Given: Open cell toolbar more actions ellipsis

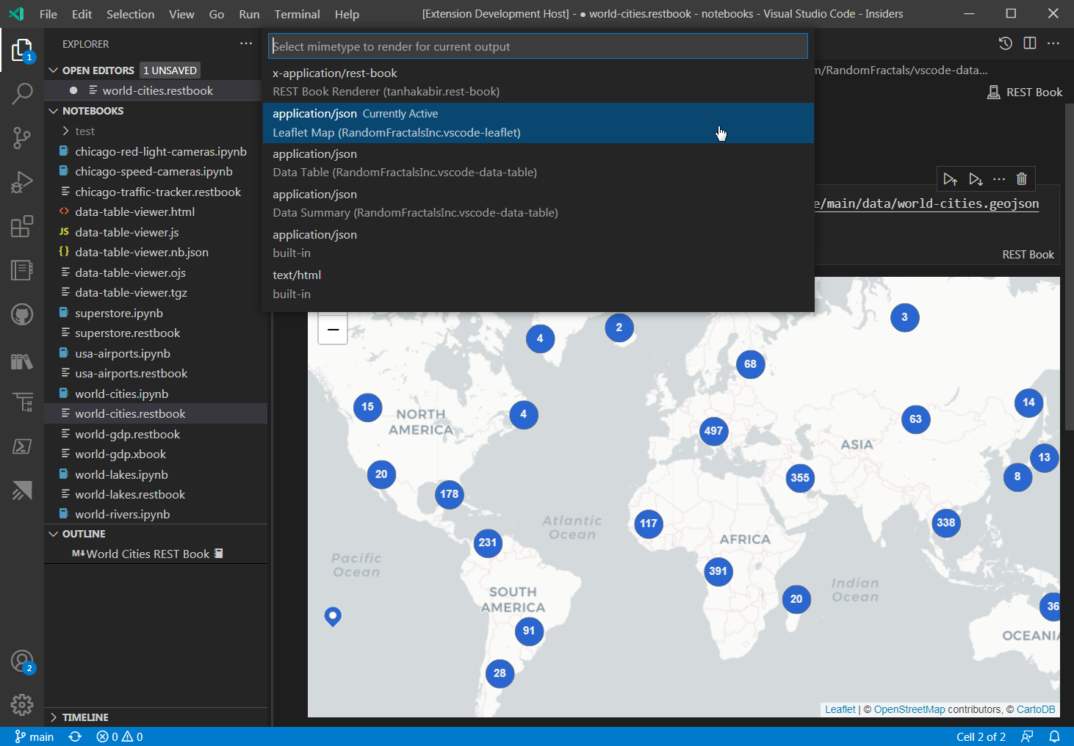Looking at the screenshot, I should 999,178.
